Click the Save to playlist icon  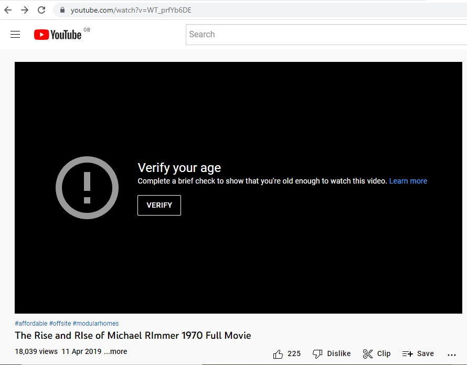point(407,354)
